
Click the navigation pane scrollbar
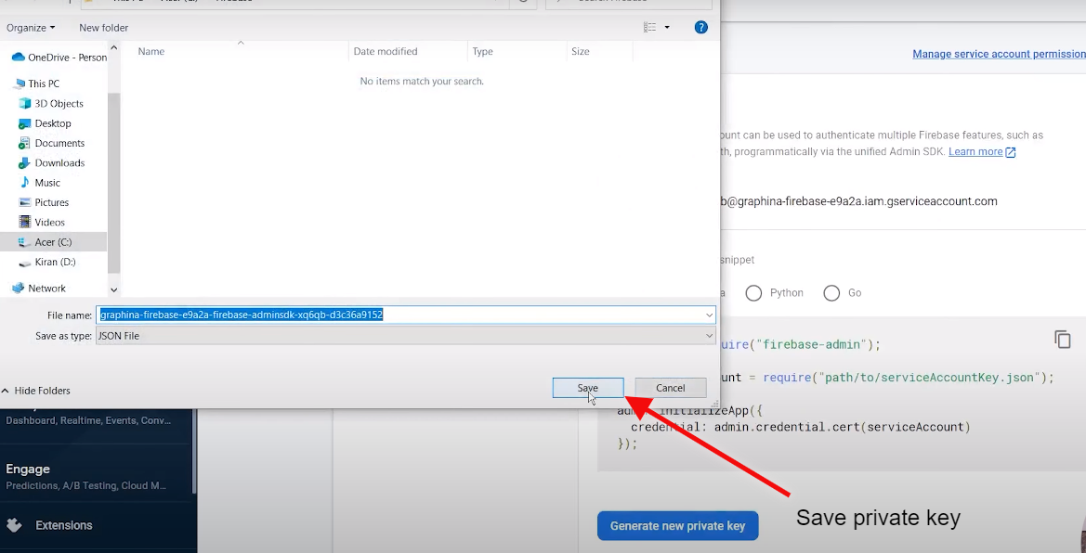pos(113,184)
